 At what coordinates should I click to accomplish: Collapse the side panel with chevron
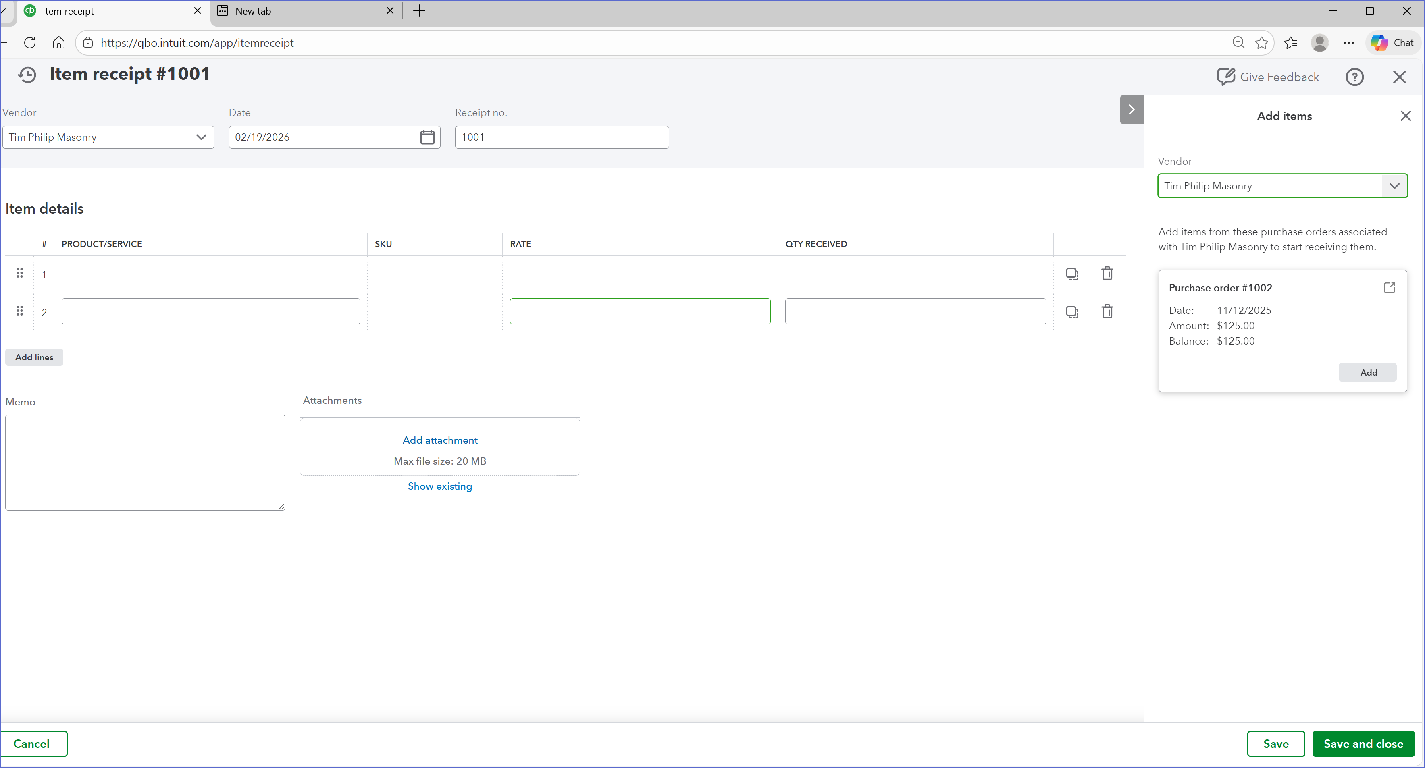1131,110
